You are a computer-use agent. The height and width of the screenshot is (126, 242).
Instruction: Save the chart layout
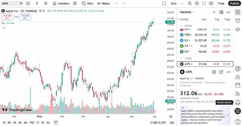point(174,3)
